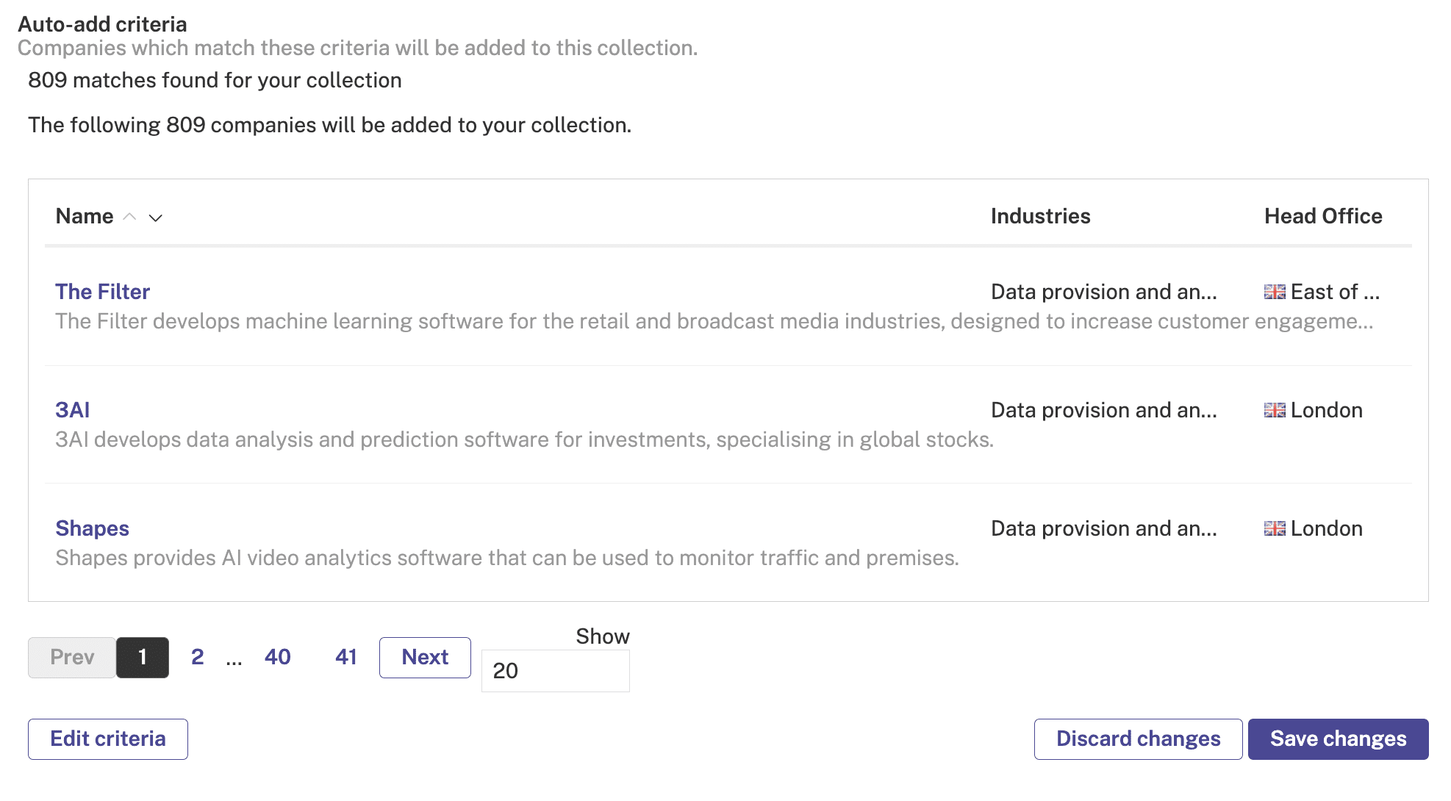Click the Name column header
1451x801 pixels.
[85, 216]
